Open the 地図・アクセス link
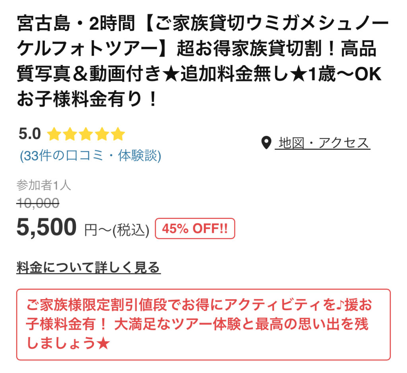This screenshot has height=373, width=407. [323, 143]
